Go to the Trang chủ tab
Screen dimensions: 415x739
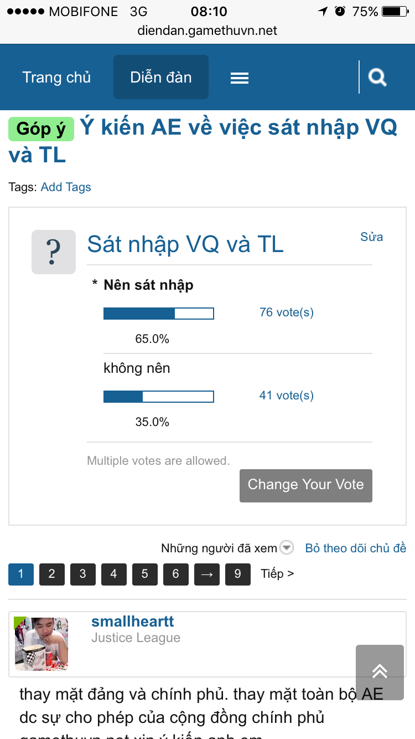pos(56,77)
